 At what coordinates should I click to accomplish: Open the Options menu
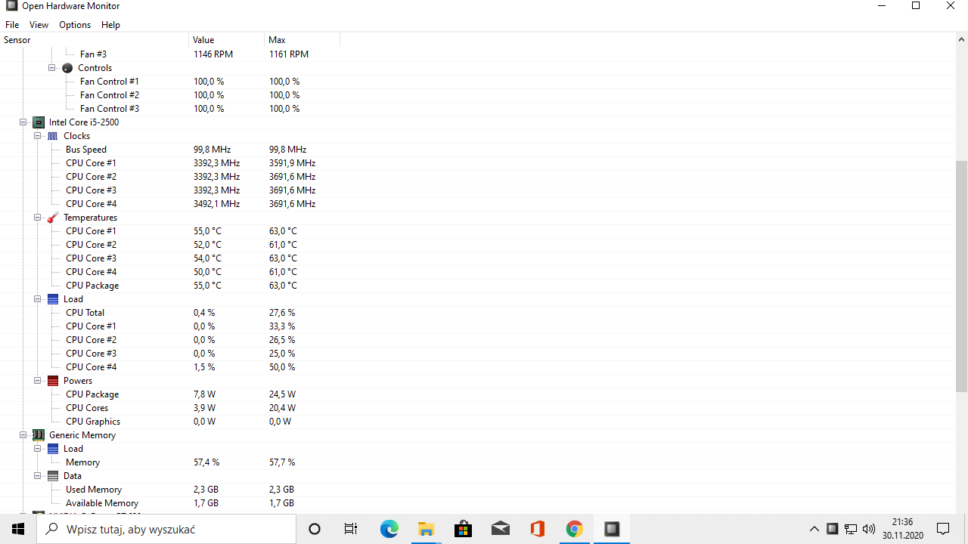(x=75, y=25)
